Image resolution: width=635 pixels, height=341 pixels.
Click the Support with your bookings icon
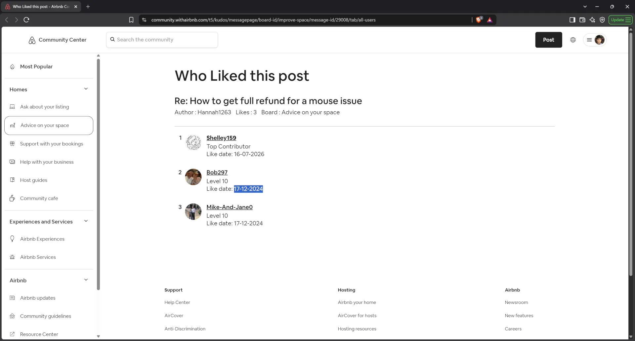coord(12,144)
